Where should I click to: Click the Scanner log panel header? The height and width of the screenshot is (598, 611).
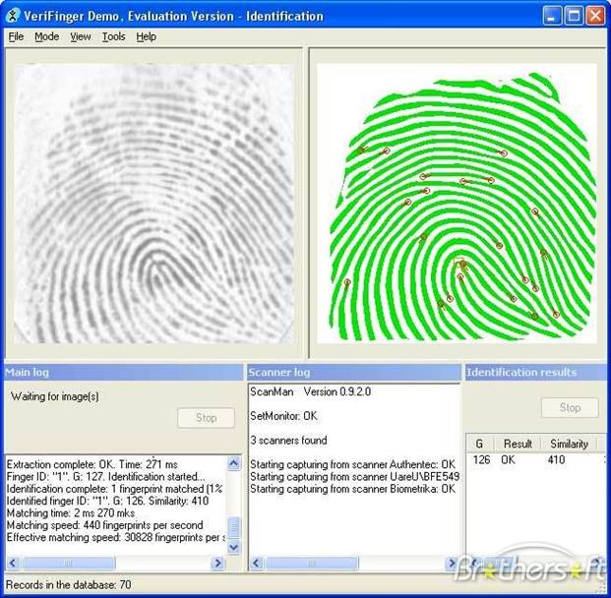[354, 373]
